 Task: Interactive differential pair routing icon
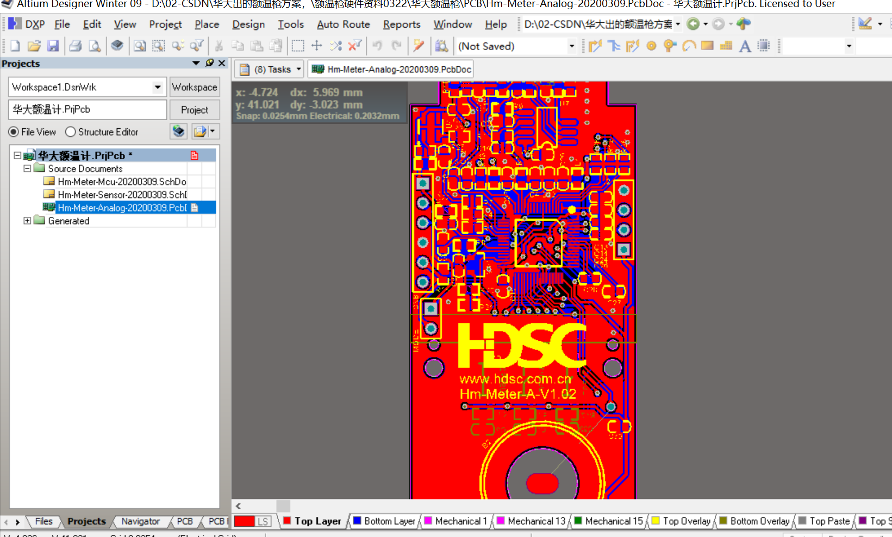[632, 46]
